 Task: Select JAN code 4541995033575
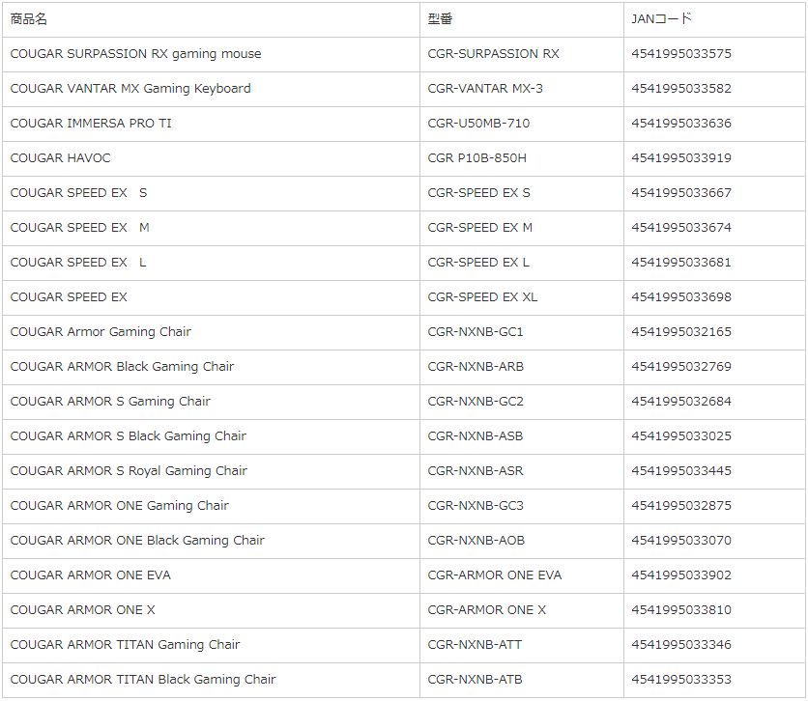[681, 53]
